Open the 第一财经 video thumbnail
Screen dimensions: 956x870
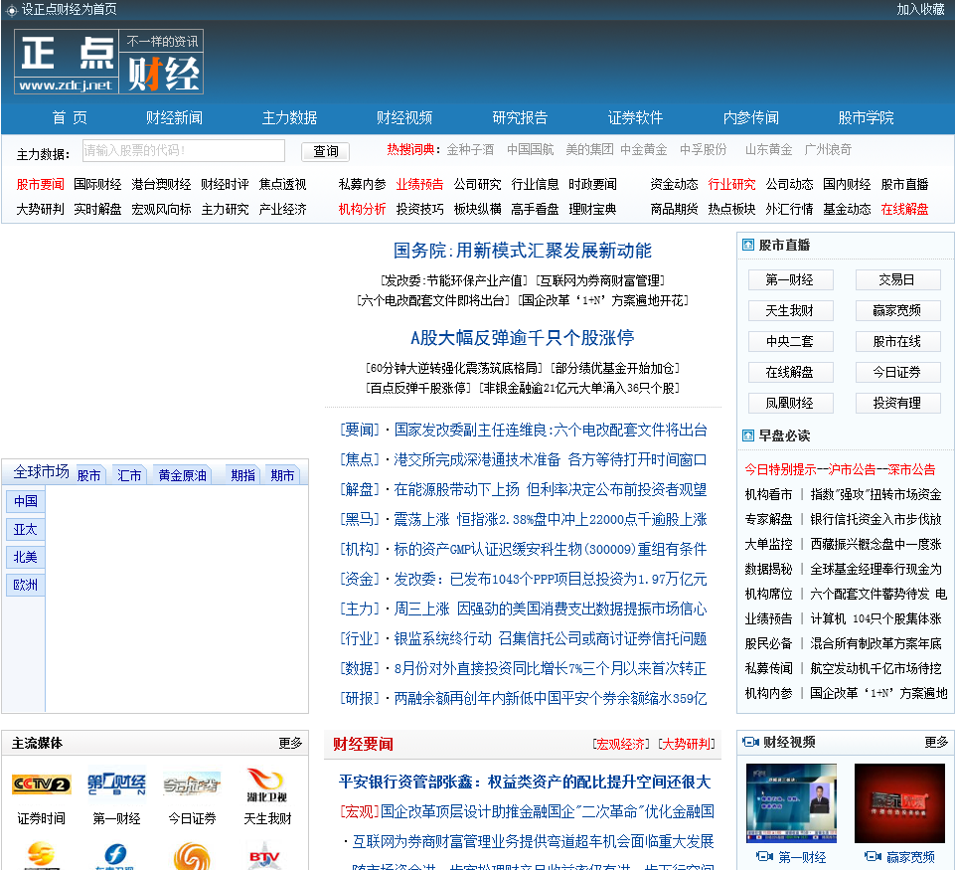point(791,803)
